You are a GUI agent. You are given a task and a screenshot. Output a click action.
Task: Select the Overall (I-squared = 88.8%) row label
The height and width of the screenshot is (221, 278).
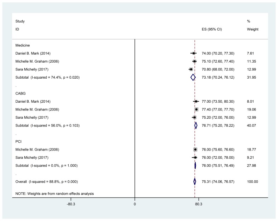pos(47,182)
